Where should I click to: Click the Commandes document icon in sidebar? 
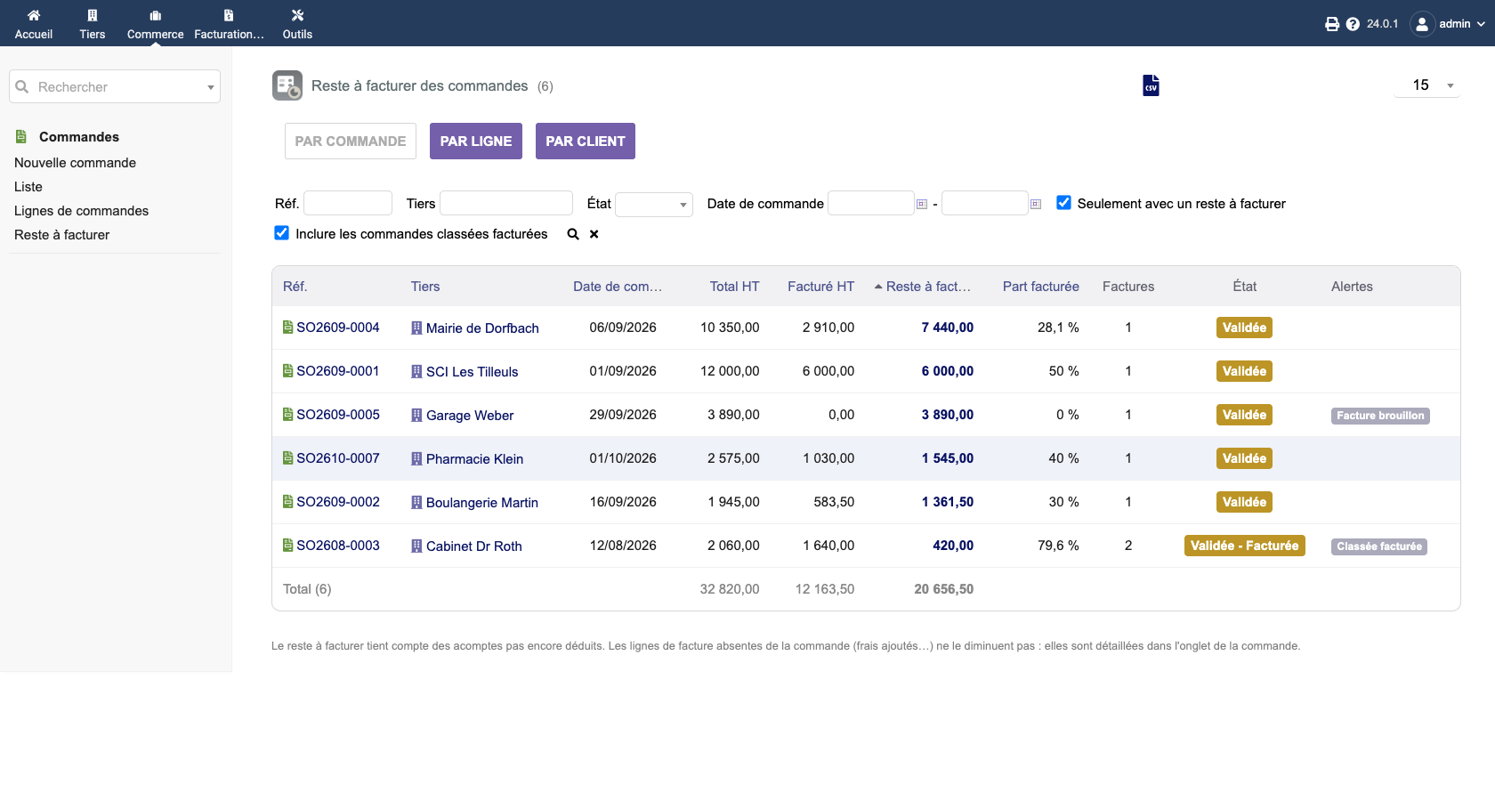tap(21, 136)
